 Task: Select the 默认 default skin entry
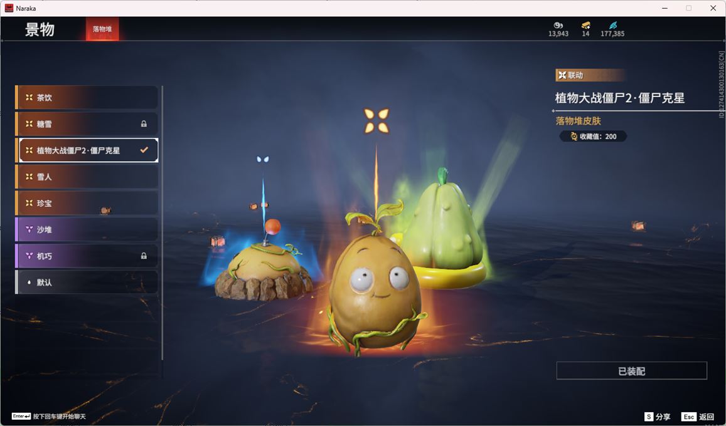pos(87,282)
